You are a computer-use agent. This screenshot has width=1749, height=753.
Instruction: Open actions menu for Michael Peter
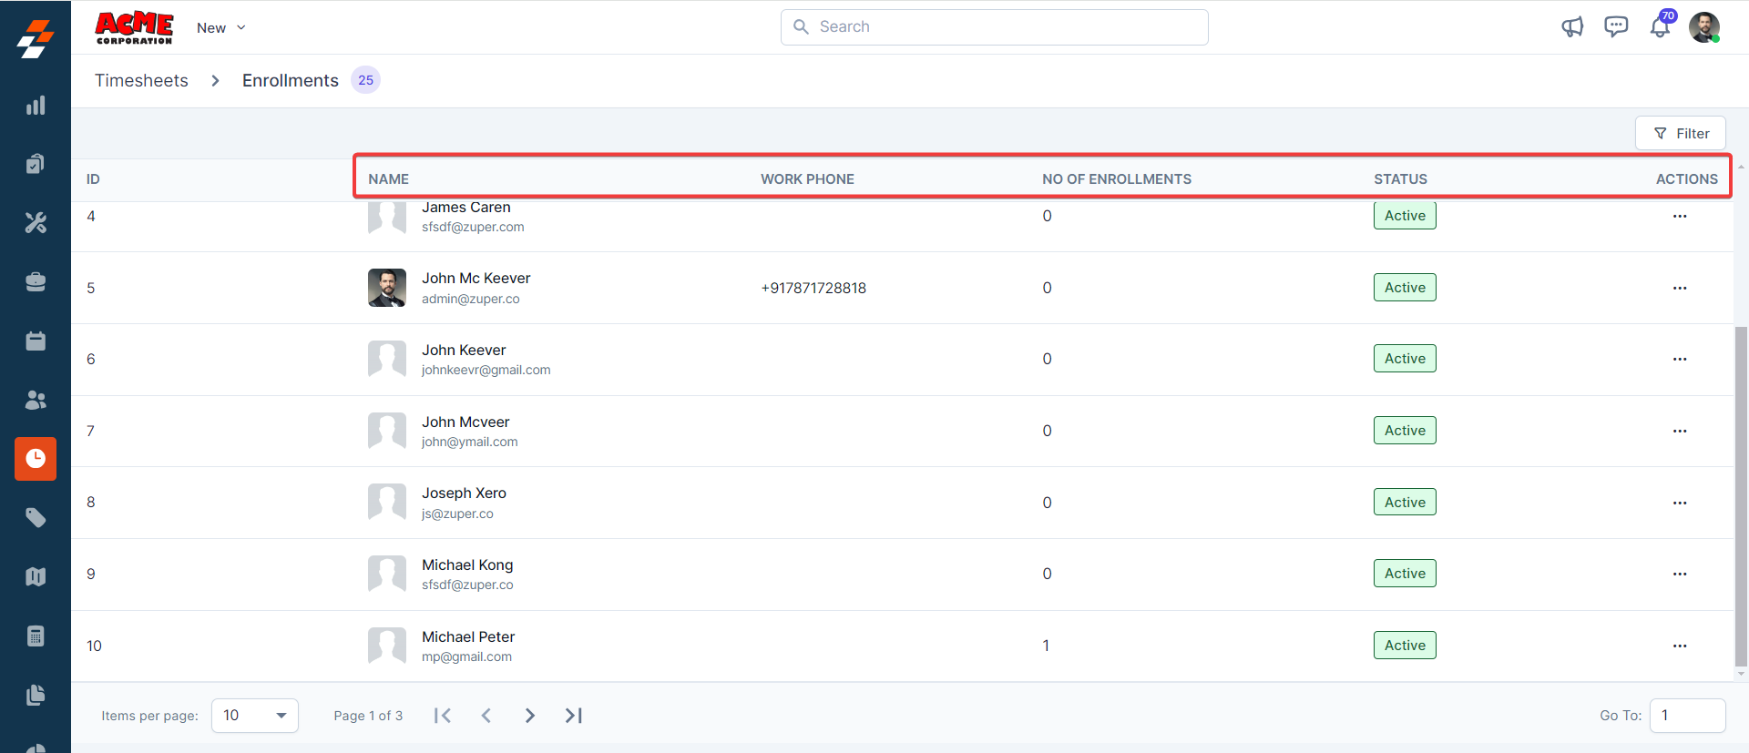pyautogui.click(x=1679, y=646)
